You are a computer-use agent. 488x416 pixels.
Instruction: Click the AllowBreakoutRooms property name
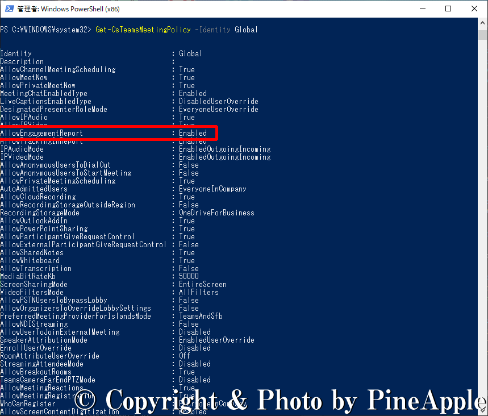[36, 372]
